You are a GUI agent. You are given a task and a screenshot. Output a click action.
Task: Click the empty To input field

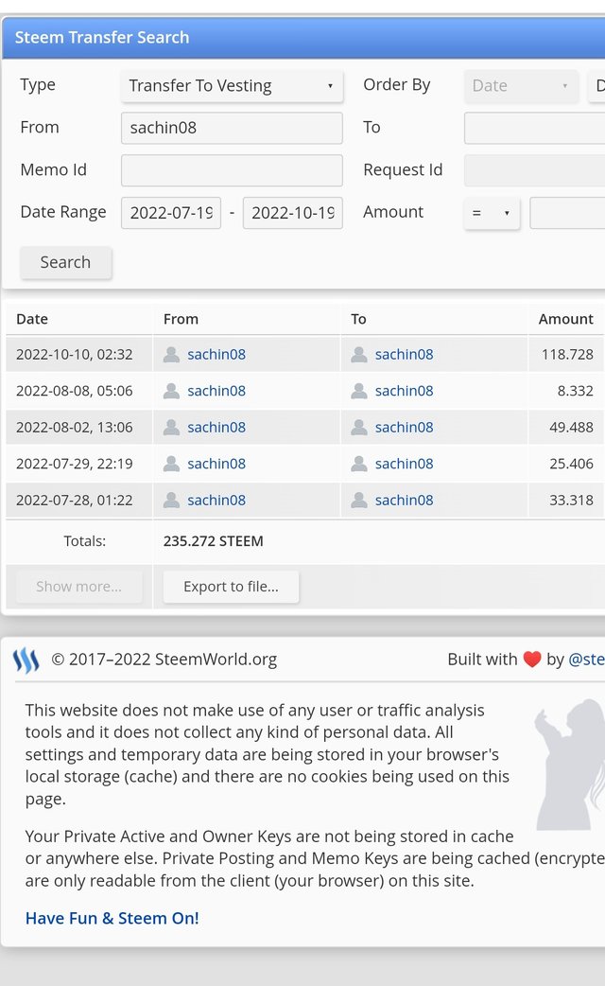pos(535,128)
